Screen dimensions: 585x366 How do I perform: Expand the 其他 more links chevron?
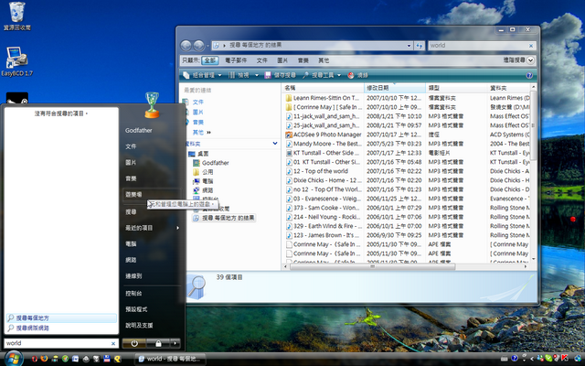point(208,132)
